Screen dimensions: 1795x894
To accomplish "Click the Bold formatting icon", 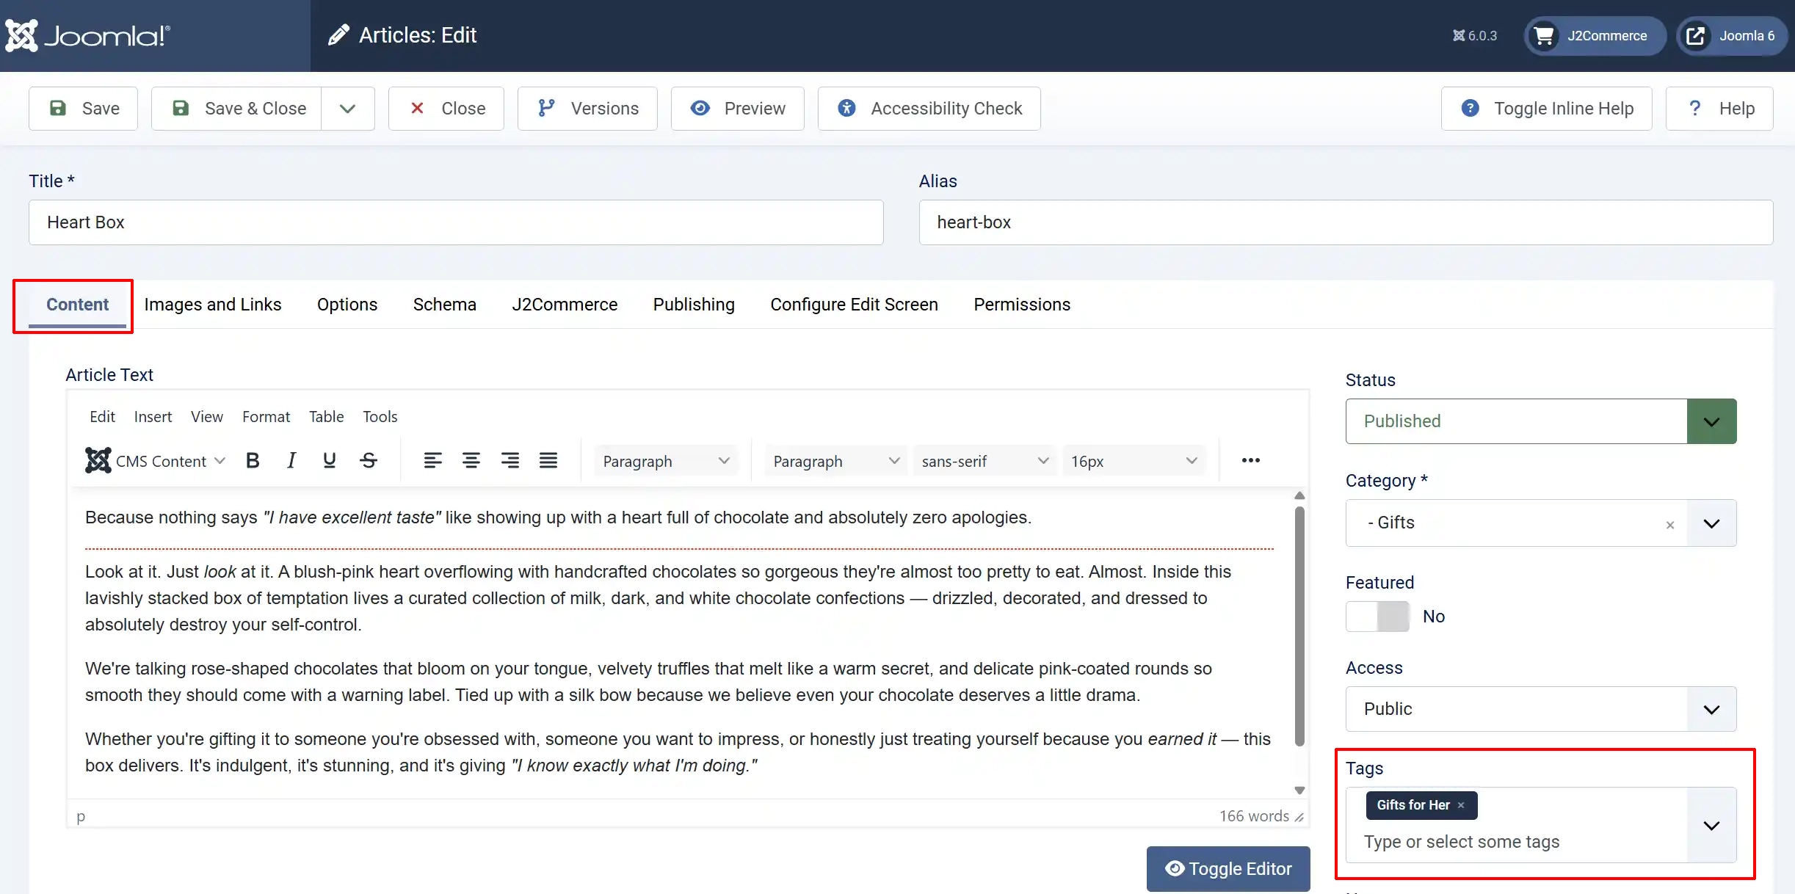I will tap(253, 460).
